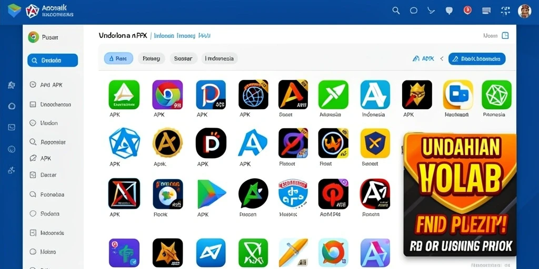Click the APK label with tent icon at right
The width and height of the screenshot is (539, 269).
pyautogui.click(x=423, y=59)
